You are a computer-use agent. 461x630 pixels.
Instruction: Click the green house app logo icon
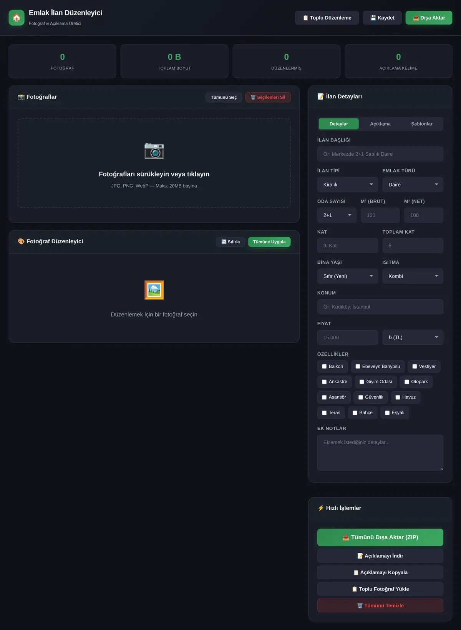click(x=17, y=18)
